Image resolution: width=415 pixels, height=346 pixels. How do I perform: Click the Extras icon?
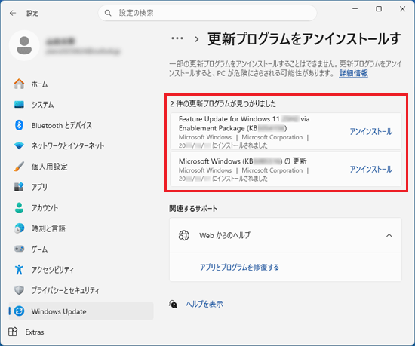click(13, 332)
